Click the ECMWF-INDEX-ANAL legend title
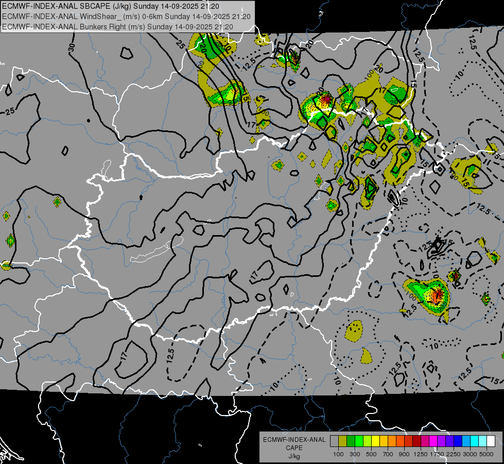This screenshot has width=504, height=464. click(294, 440)
